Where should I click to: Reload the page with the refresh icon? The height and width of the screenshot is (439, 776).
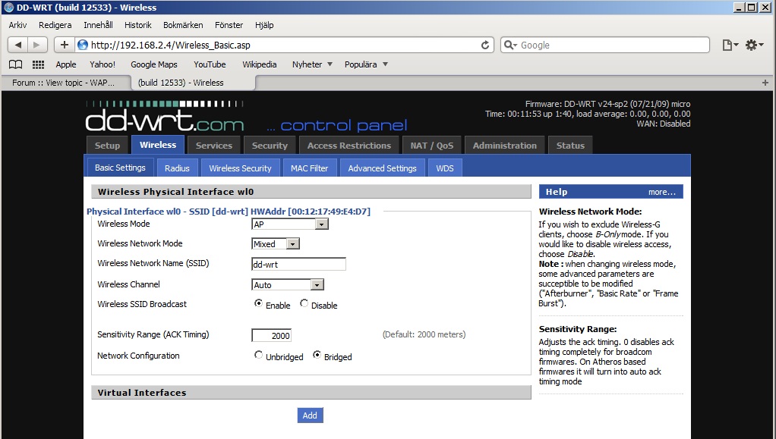click(x=485, y=45)
